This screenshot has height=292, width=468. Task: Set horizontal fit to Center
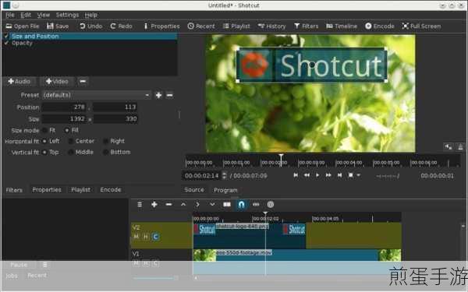point(81,141)
